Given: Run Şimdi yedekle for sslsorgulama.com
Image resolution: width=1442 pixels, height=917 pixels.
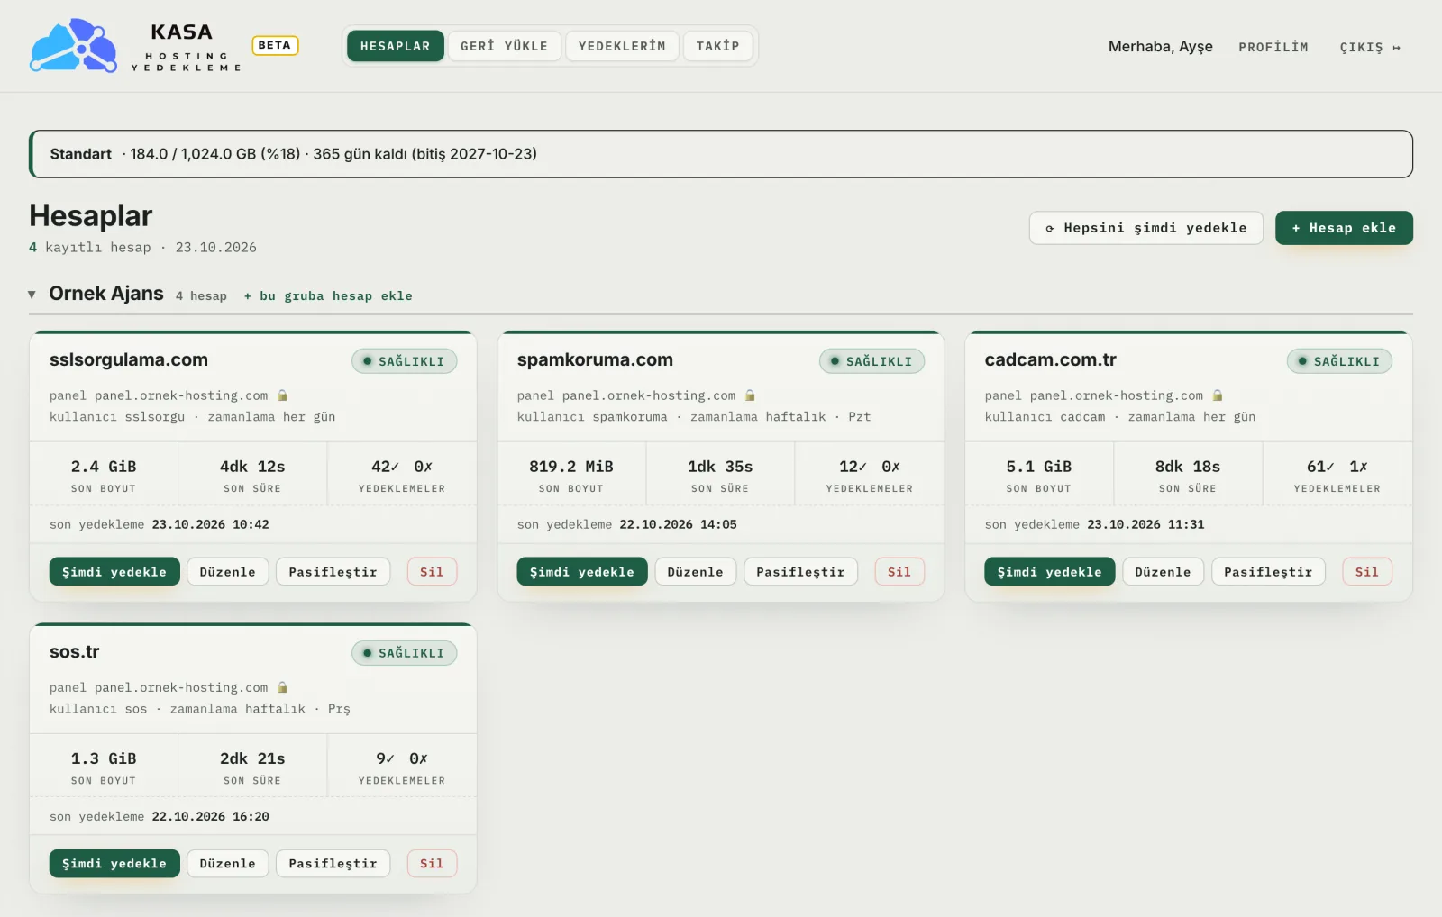Looking at the screenshot, I should [x=114, y=572].
